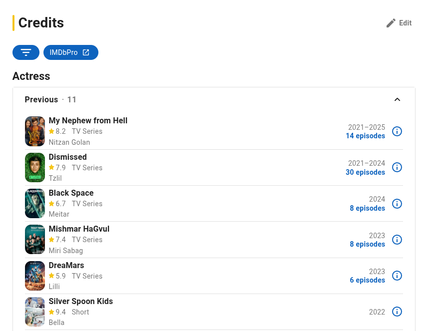Click the 8.2 rating star

(x=51, y=131)
